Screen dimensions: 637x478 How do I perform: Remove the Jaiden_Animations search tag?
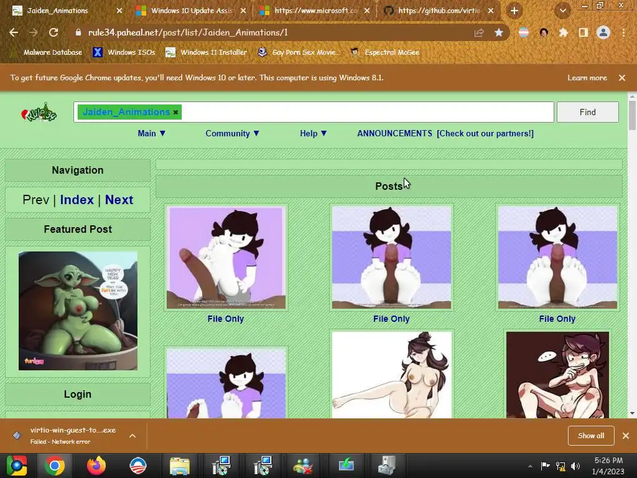pyautogui.click(x=175, y=112)
